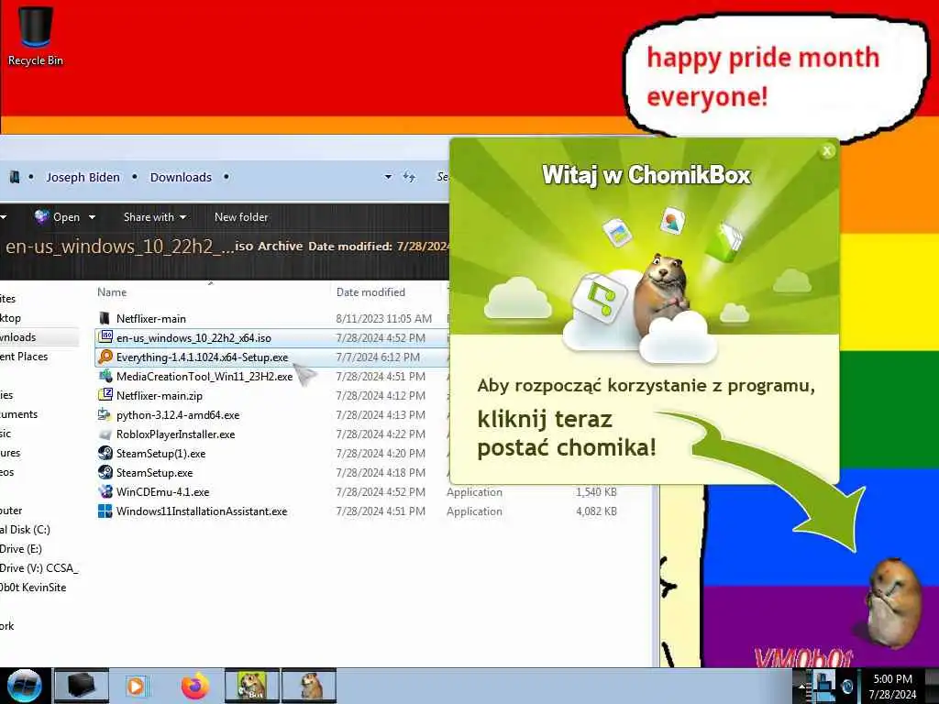939x704 pixels.
Task: Click the 4,082 KB size cell
Action: pyautogui.click(x=596, y=511)
